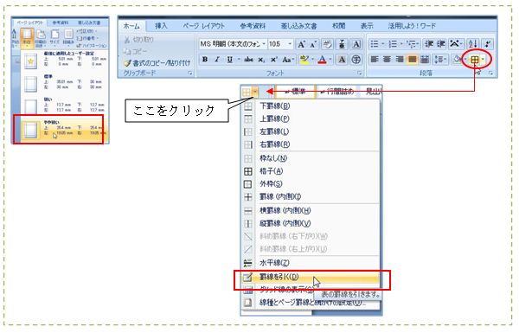Center the text with the Center icon
Image resolution: width=519 pixels, height=333 pixels.
pyautogui.click(x=387, y=60)
